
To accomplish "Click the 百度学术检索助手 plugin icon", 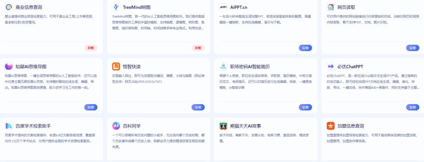I will coord(9,126).
